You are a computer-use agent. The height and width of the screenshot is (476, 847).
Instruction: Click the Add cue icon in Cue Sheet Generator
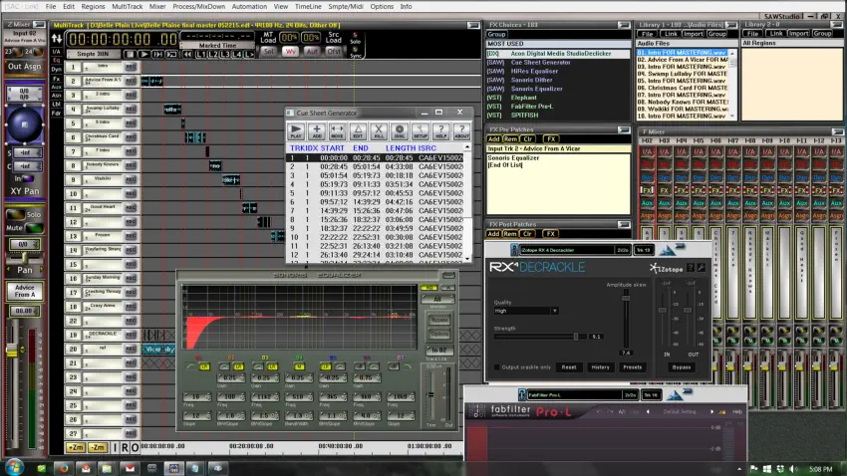pos(317,130)
